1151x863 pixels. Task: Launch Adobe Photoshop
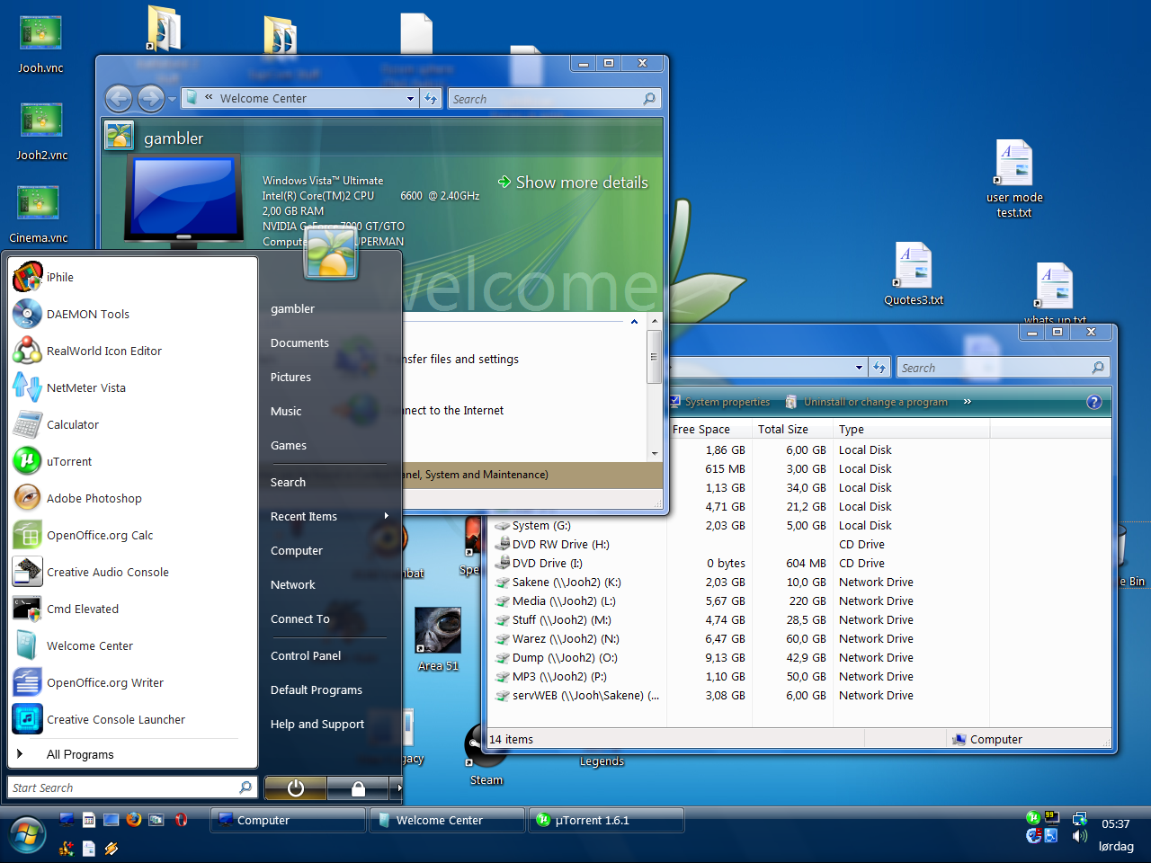[x=133, y=498]
